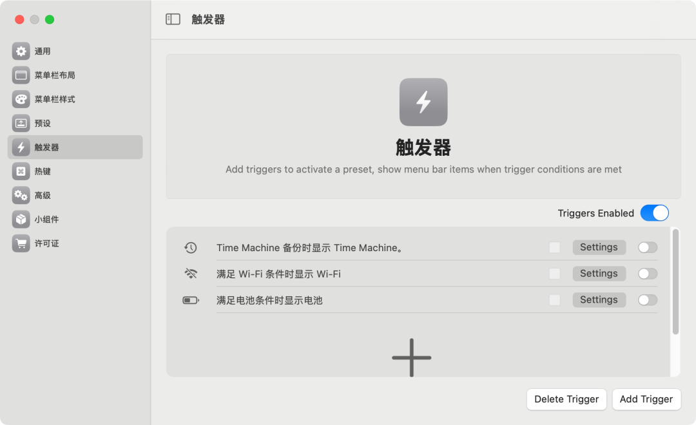Check the box in the Wi-Fi trigger row
696x425 pixels.
click(x=554, y=274)
